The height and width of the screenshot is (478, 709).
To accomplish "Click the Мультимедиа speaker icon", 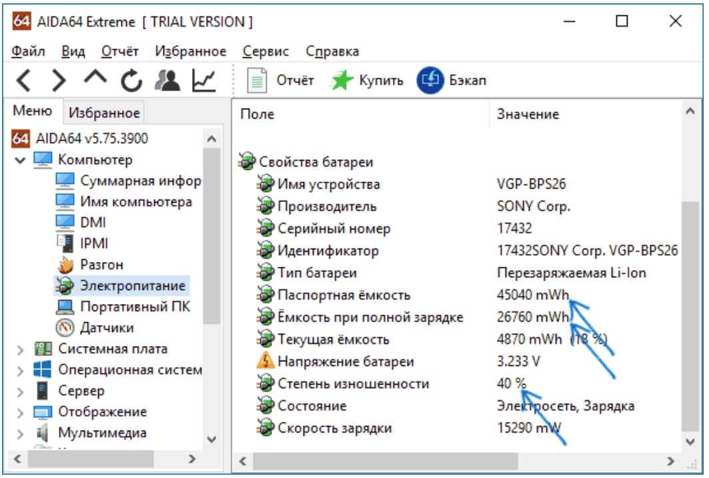I will [x=43, y=433].
